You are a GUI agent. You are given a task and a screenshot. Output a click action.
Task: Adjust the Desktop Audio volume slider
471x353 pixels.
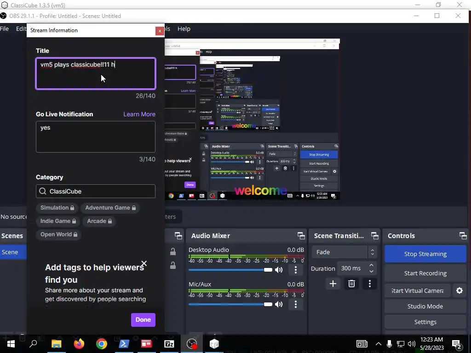[230, 269]
